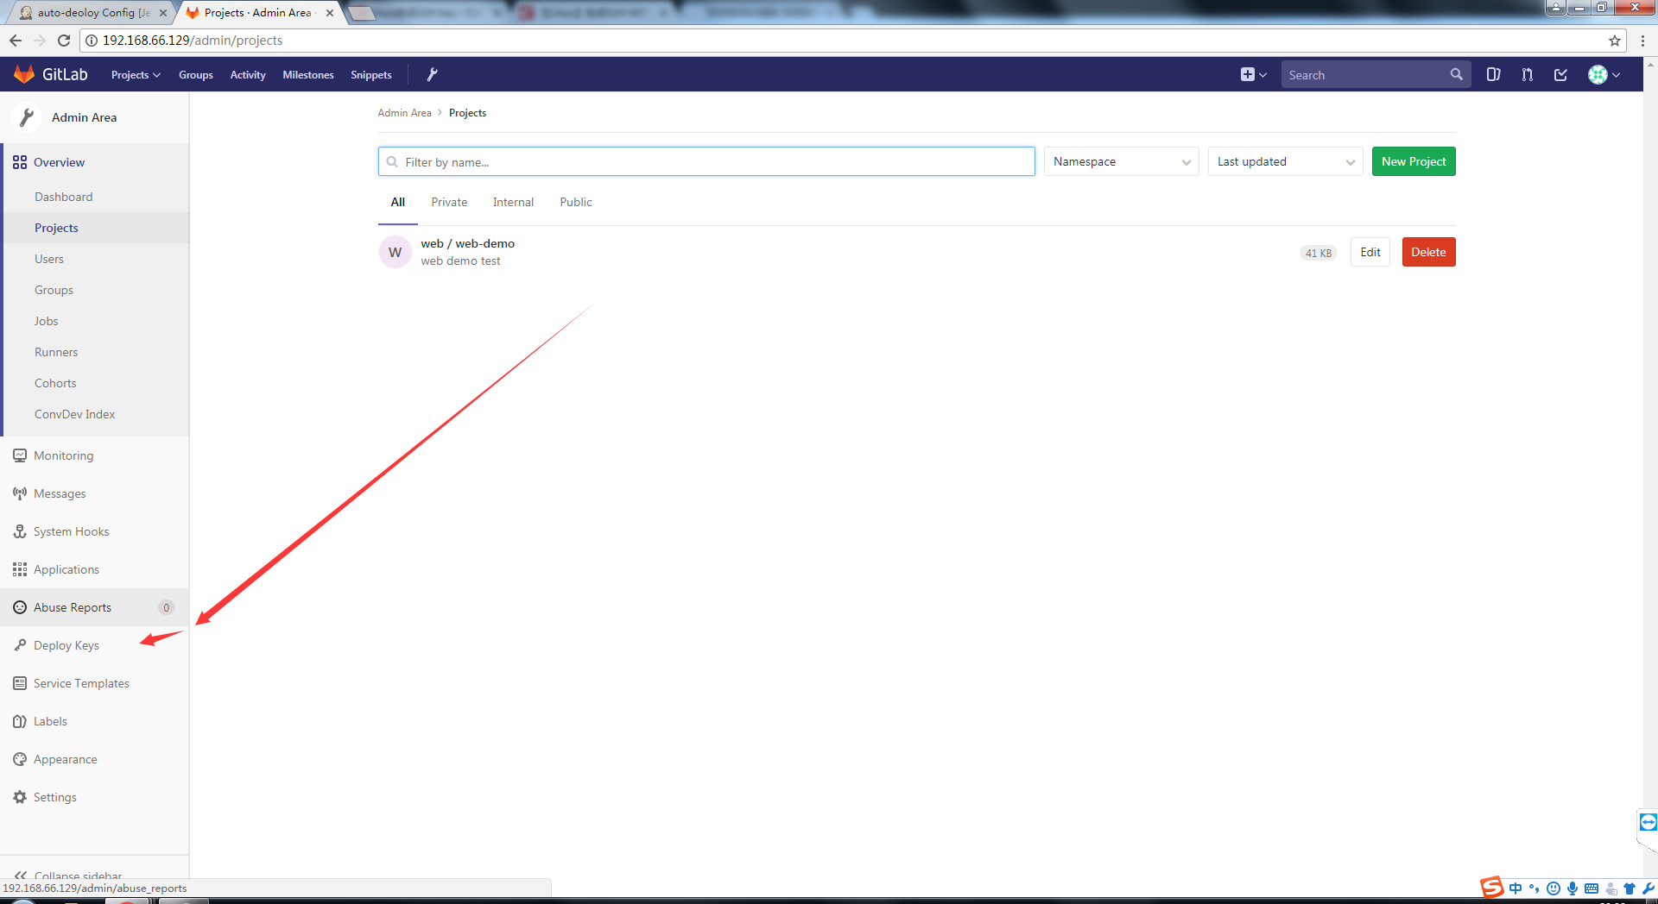The height and width of the screenshot is (904, 1658).
Task: Switch to the Public projects tab
Action: (x=576, y=202)
